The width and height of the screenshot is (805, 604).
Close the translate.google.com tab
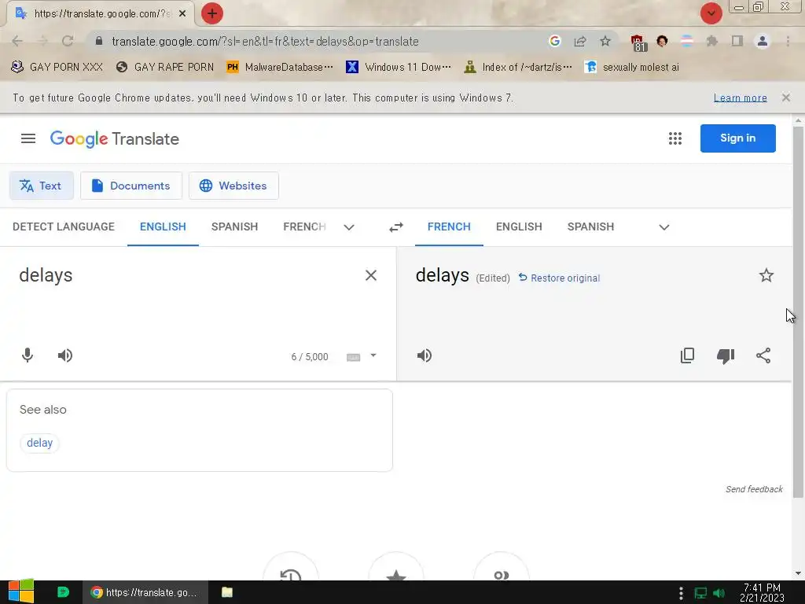coord(182,13)
